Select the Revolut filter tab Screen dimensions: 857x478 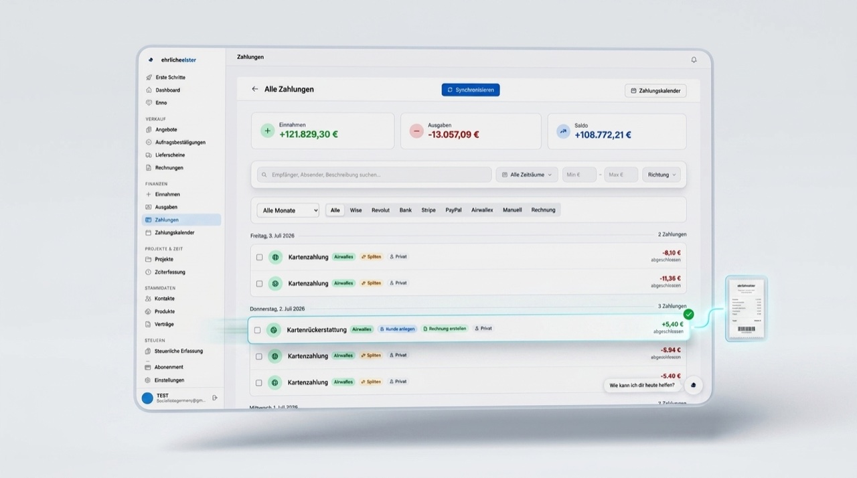click(x=380, y=210)
